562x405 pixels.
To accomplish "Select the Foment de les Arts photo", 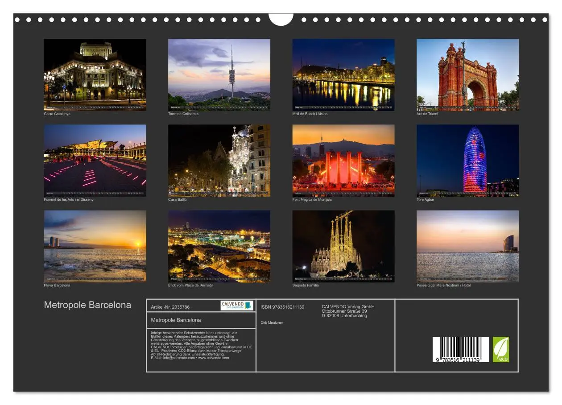I will [95, 161].
